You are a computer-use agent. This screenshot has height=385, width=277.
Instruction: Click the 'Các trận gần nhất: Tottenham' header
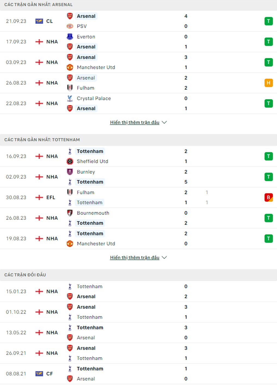point(42,140)
